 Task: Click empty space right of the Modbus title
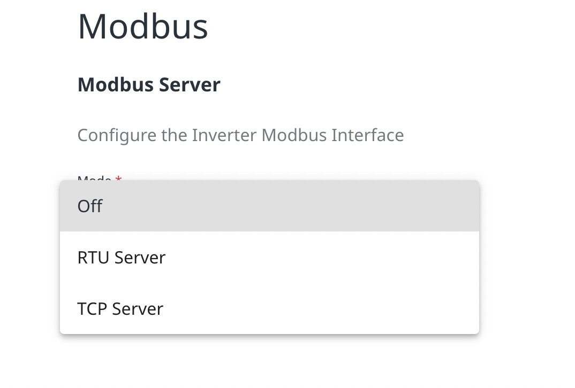[367, 26]
